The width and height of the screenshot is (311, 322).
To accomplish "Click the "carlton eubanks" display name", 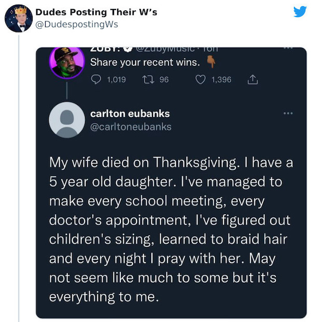I will point(130,113).
